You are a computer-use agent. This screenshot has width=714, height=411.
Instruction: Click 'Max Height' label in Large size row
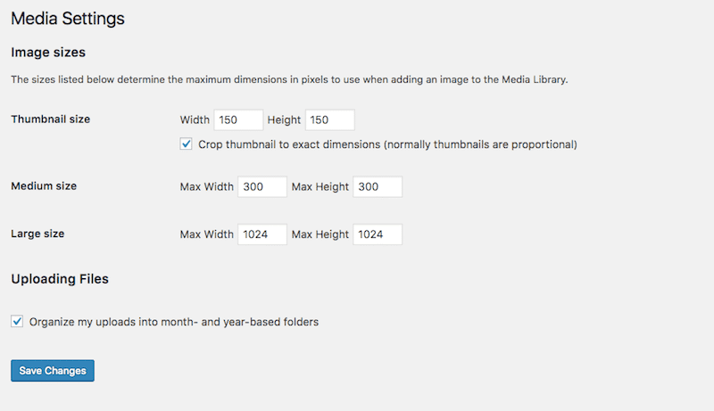(x=320, y=234)
